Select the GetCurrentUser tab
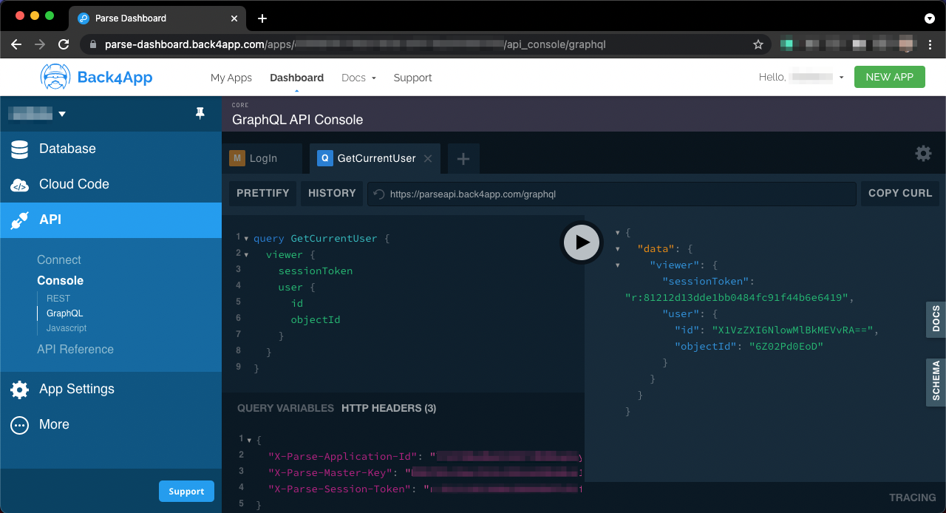 (x=375, y=158)
